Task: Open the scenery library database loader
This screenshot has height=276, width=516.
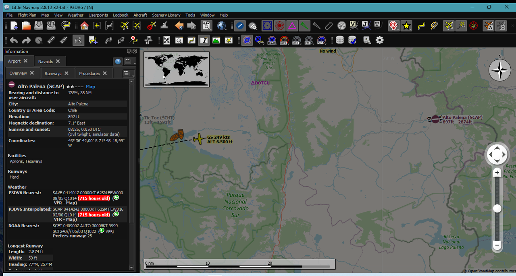Action: pos(340,40)
